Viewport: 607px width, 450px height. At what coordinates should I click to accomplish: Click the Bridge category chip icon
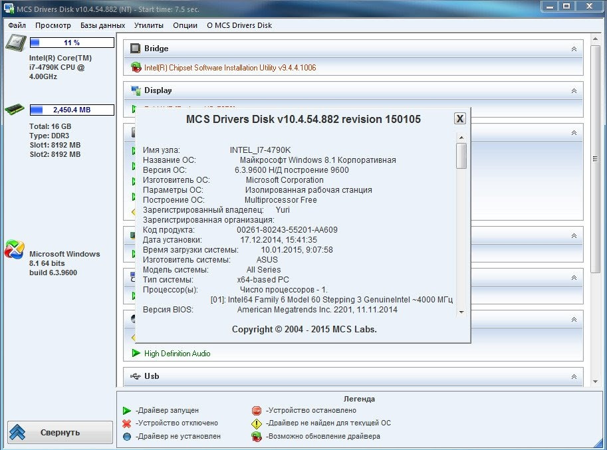click(x=135, y=49)
